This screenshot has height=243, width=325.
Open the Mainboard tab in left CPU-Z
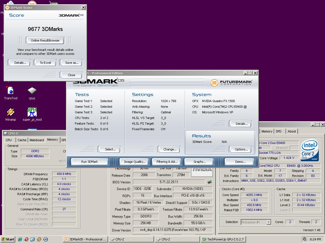pos(37,140)
